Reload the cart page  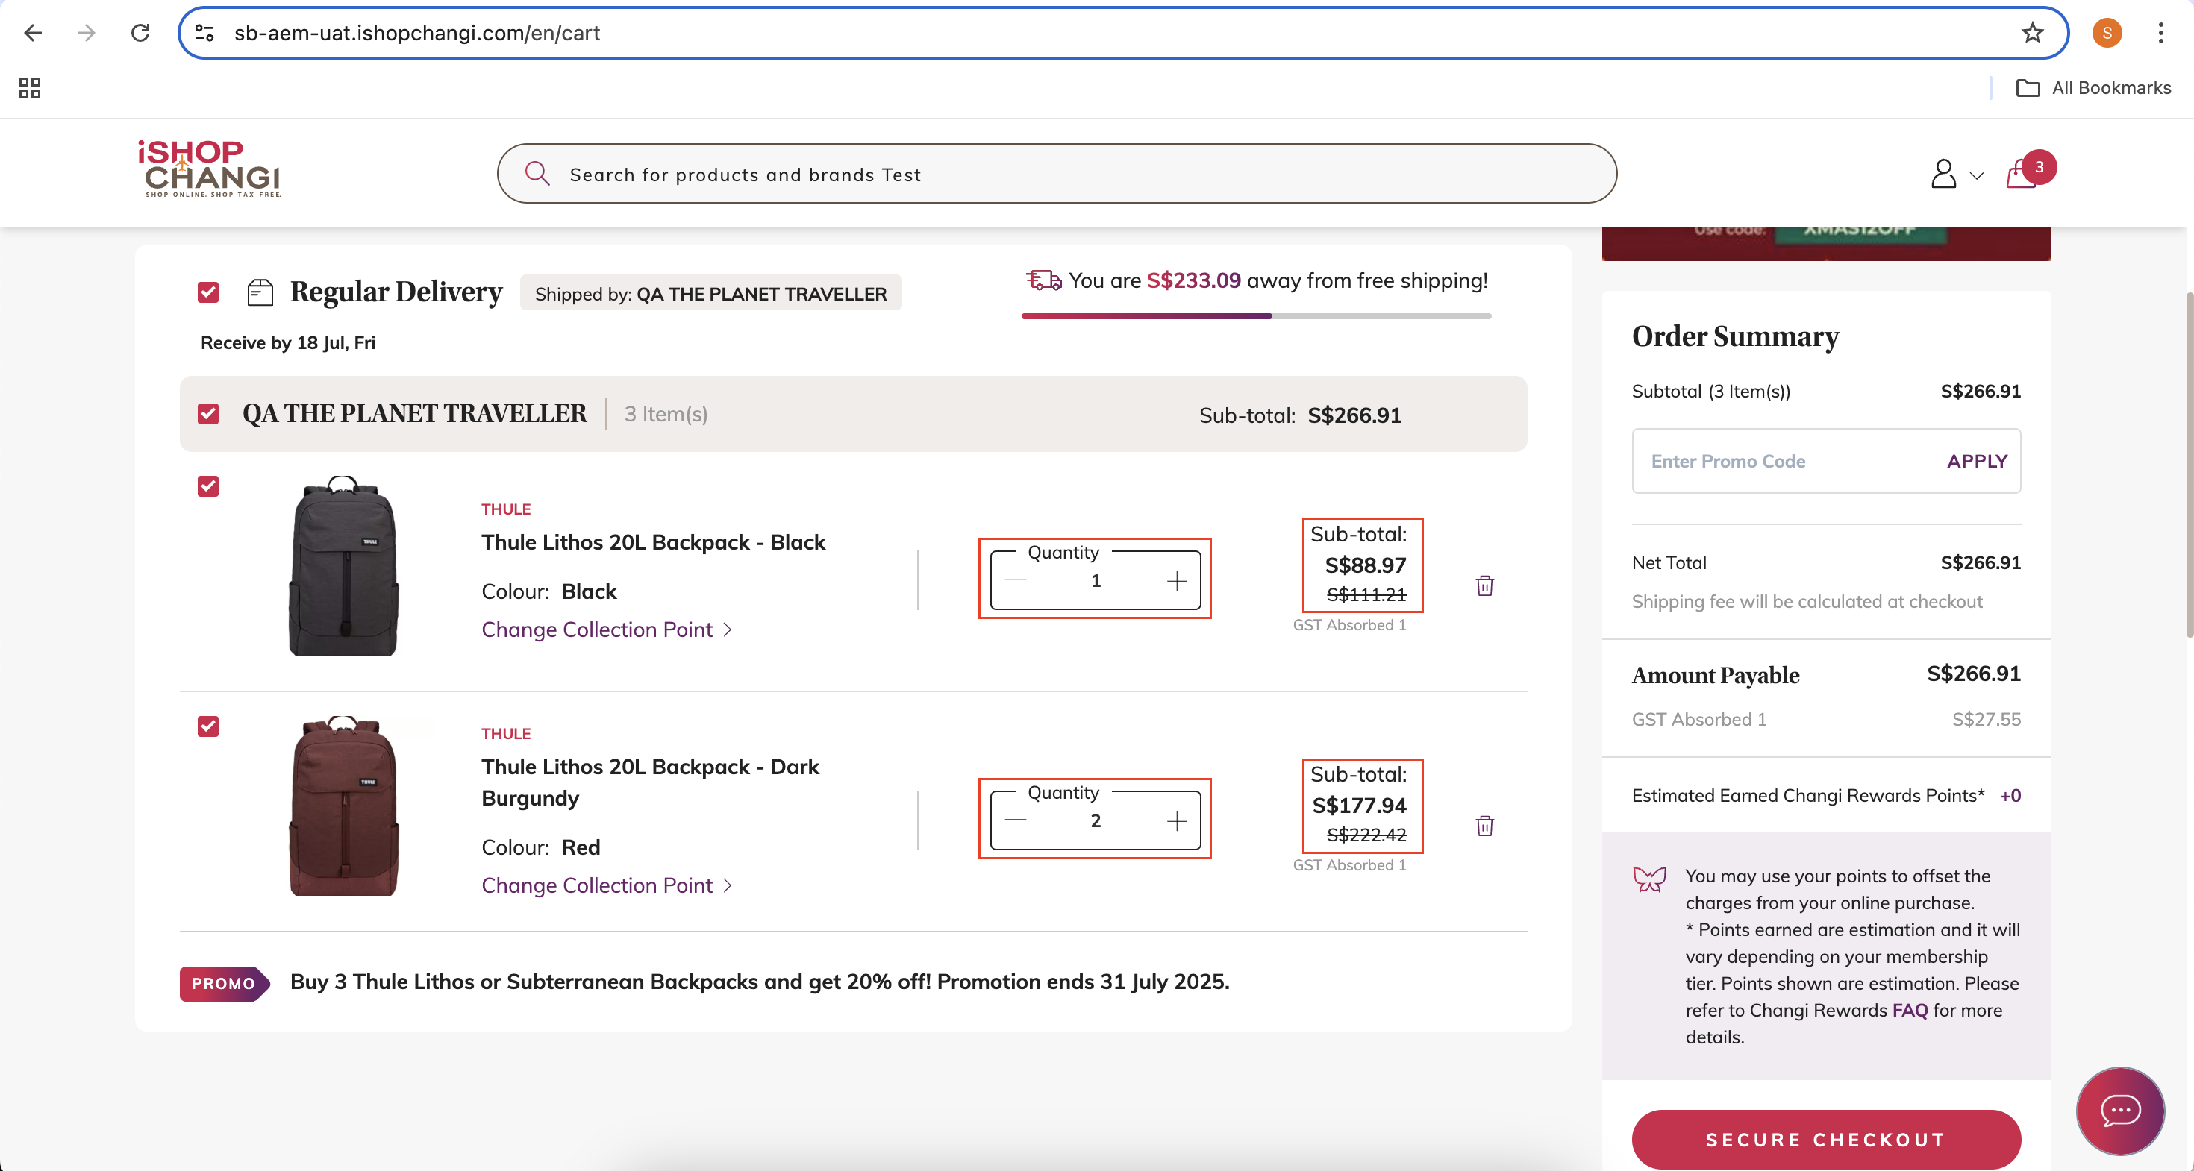click(x=140, y=32)
